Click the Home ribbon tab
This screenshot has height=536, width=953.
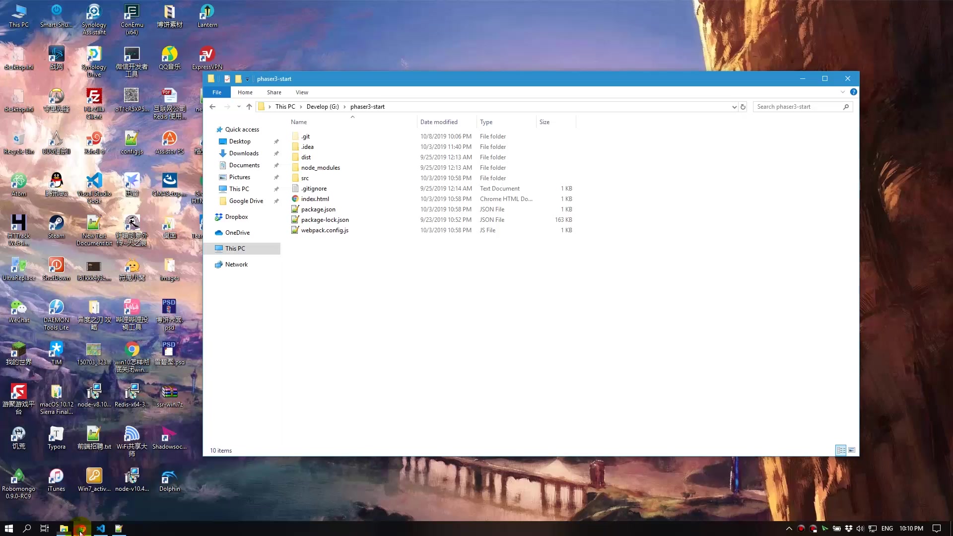click(246, 92)
